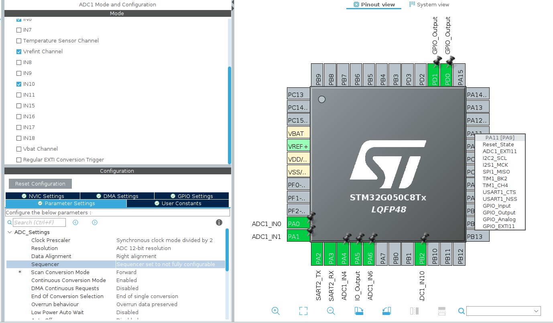Enable the IN7 channel checkbox

(18, 30)
